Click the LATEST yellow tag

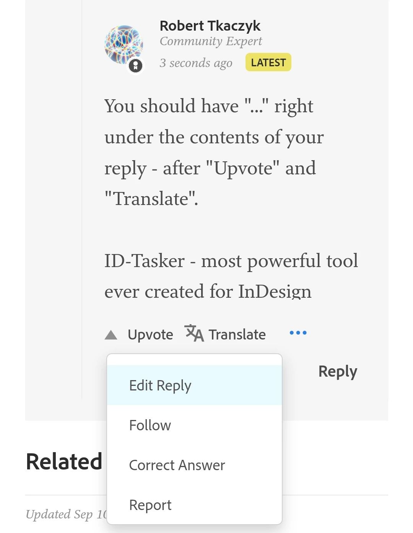[268, 62]
